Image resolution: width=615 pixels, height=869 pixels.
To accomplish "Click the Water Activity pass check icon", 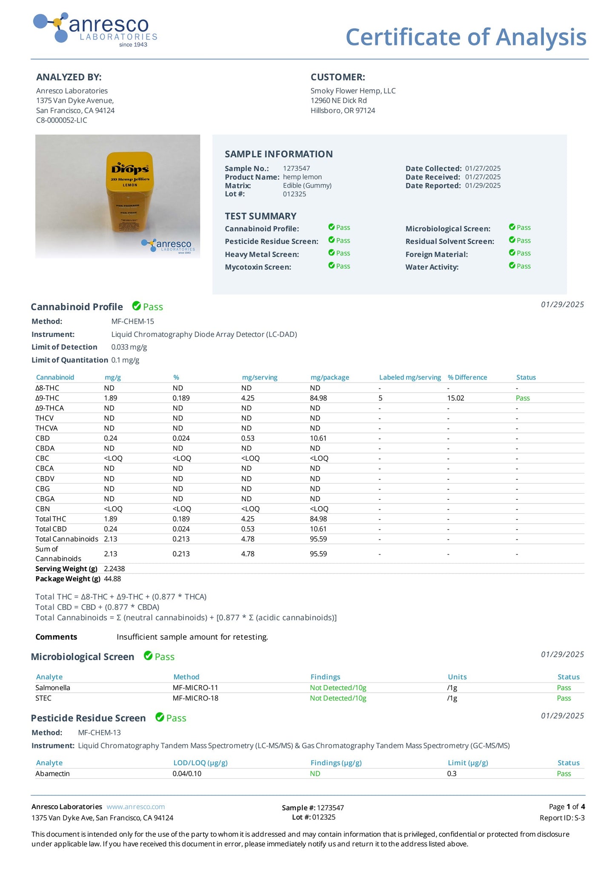I will 512,265.
